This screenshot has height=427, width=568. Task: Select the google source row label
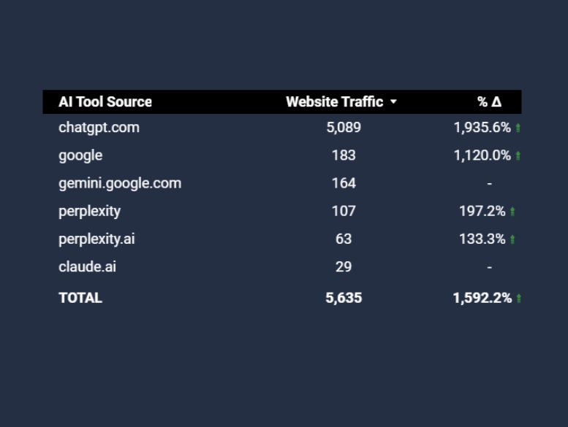tap(80, 155)
